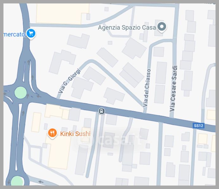Viewport: 219px width, 189px height.
Task: Click the up arrow on the road south of the roundabout
Action: point(23,113)
